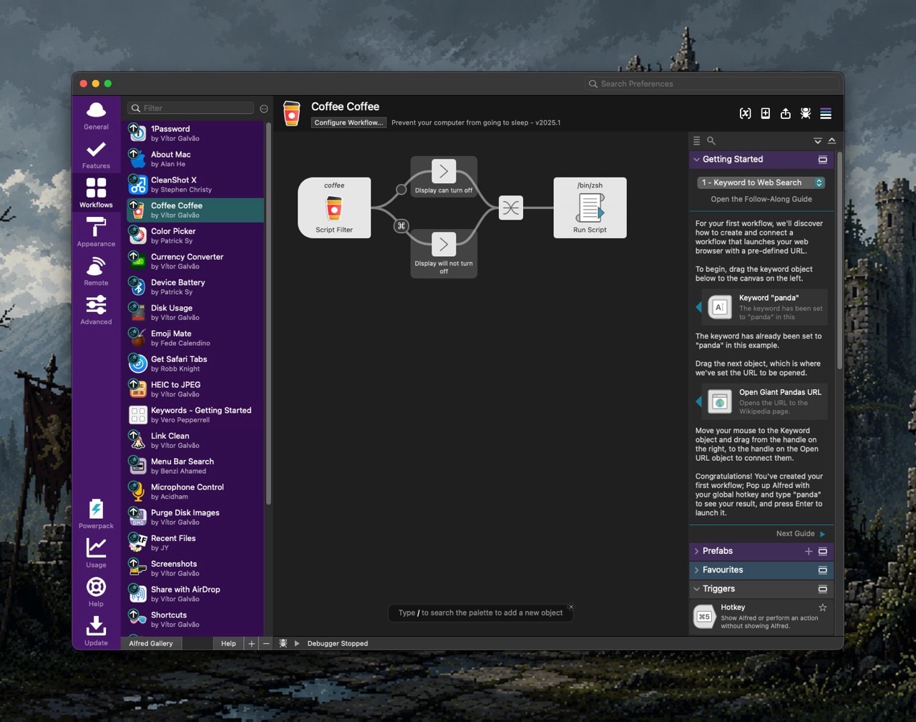
Task: Collapse all palette sections arrow
Action: [x=832, y=141]
